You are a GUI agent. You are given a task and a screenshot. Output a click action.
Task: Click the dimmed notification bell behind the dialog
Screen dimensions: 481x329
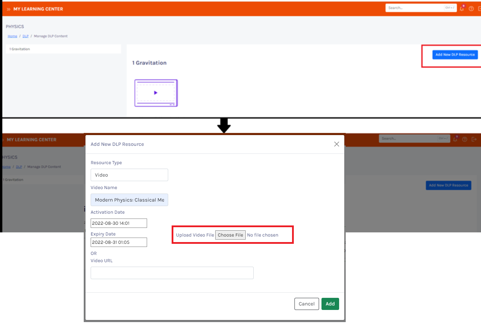pos(455,139)
